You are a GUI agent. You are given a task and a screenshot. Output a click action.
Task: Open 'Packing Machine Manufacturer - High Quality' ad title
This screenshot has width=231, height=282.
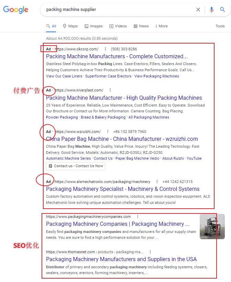pos(124,98)
